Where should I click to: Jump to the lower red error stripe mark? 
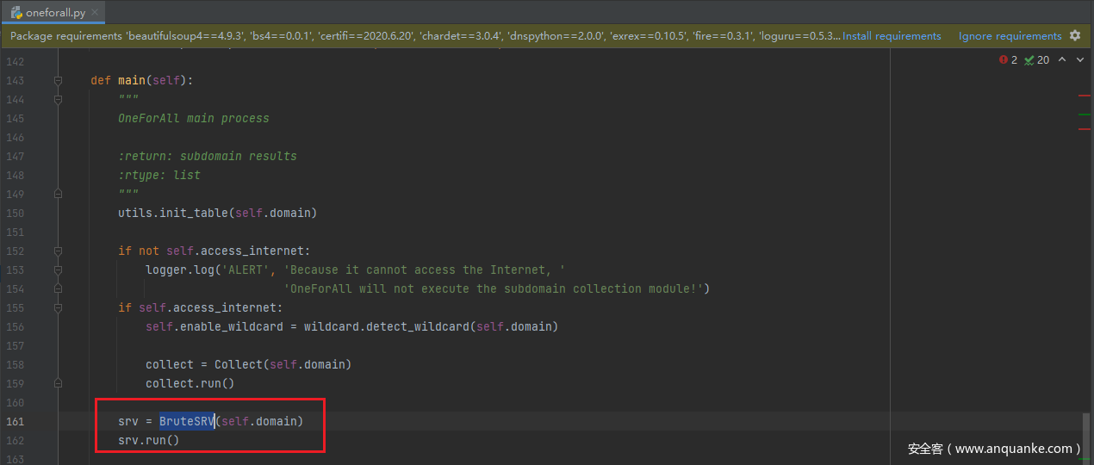1084,129
